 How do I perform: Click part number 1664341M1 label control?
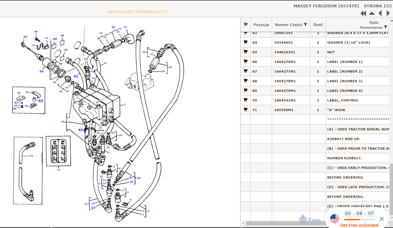(x=285, y=100)
